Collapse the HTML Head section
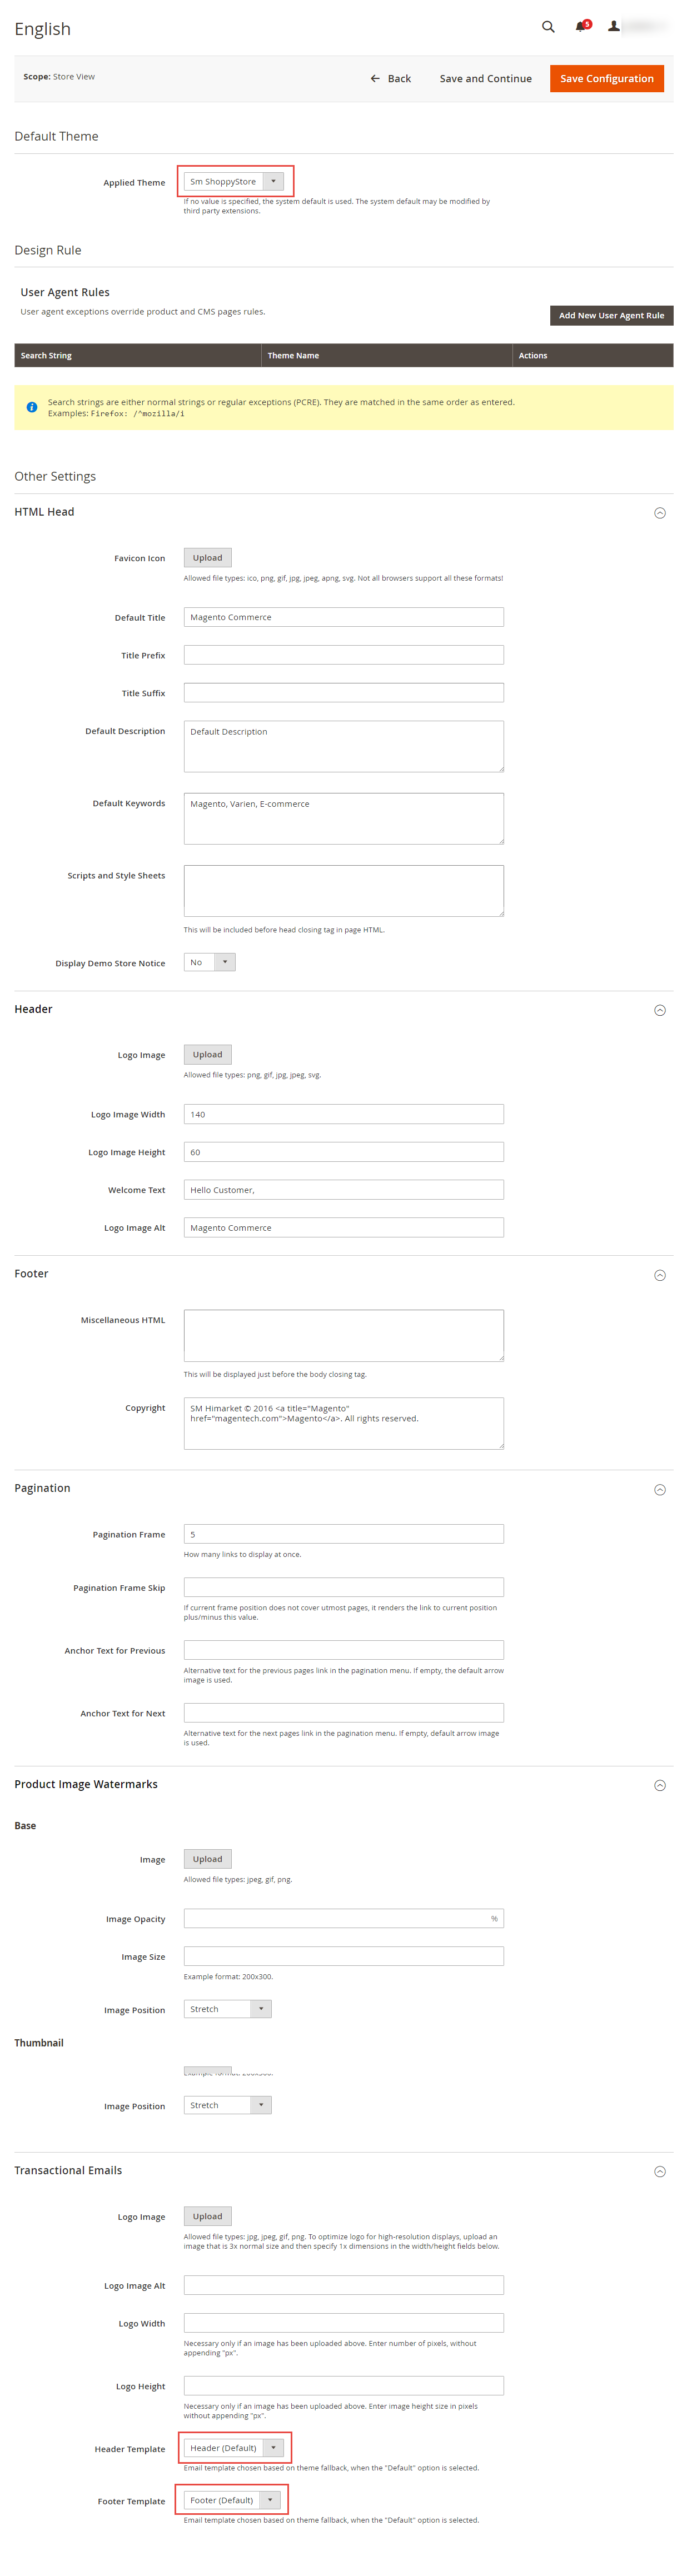The width and height of the screenshot is (692, 2576). (x=659, y=513)
